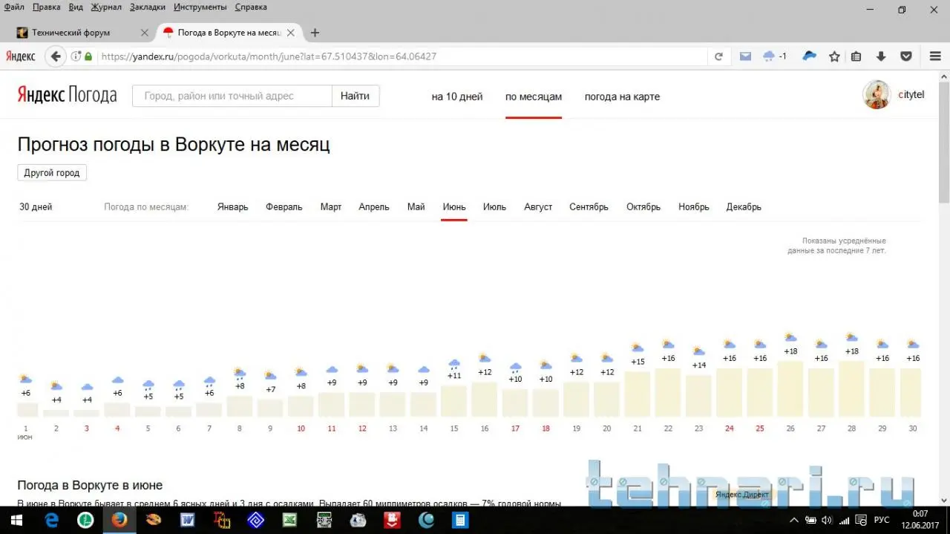Click the weather cloud -1 toolbar icon
This screenshot has width=950, height=534.
tap(774, 56)
